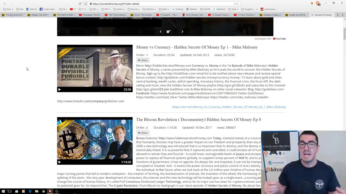Open the Charting bookmark
Image resolution: width=346 pixels, height=194 pixels.
coord(177,9)
